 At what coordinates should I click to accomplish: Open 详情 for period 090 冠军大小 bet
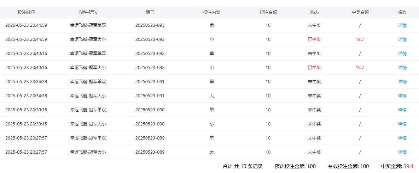(402, 124)
